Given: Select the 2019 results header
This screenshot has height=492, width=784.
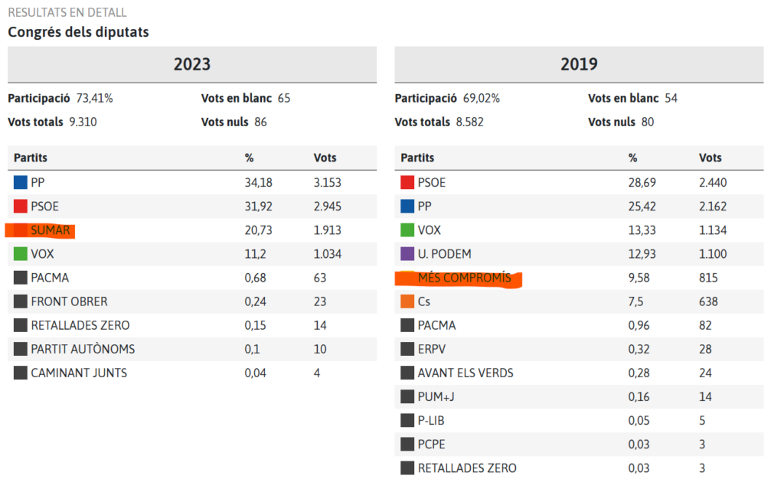Looking at the screenshot, I should 579,64.
